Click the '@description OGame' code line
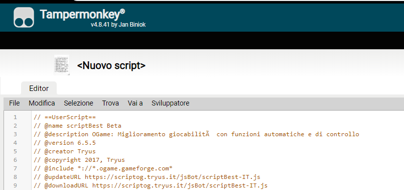 pyautogui.click(x=196, y=134)
